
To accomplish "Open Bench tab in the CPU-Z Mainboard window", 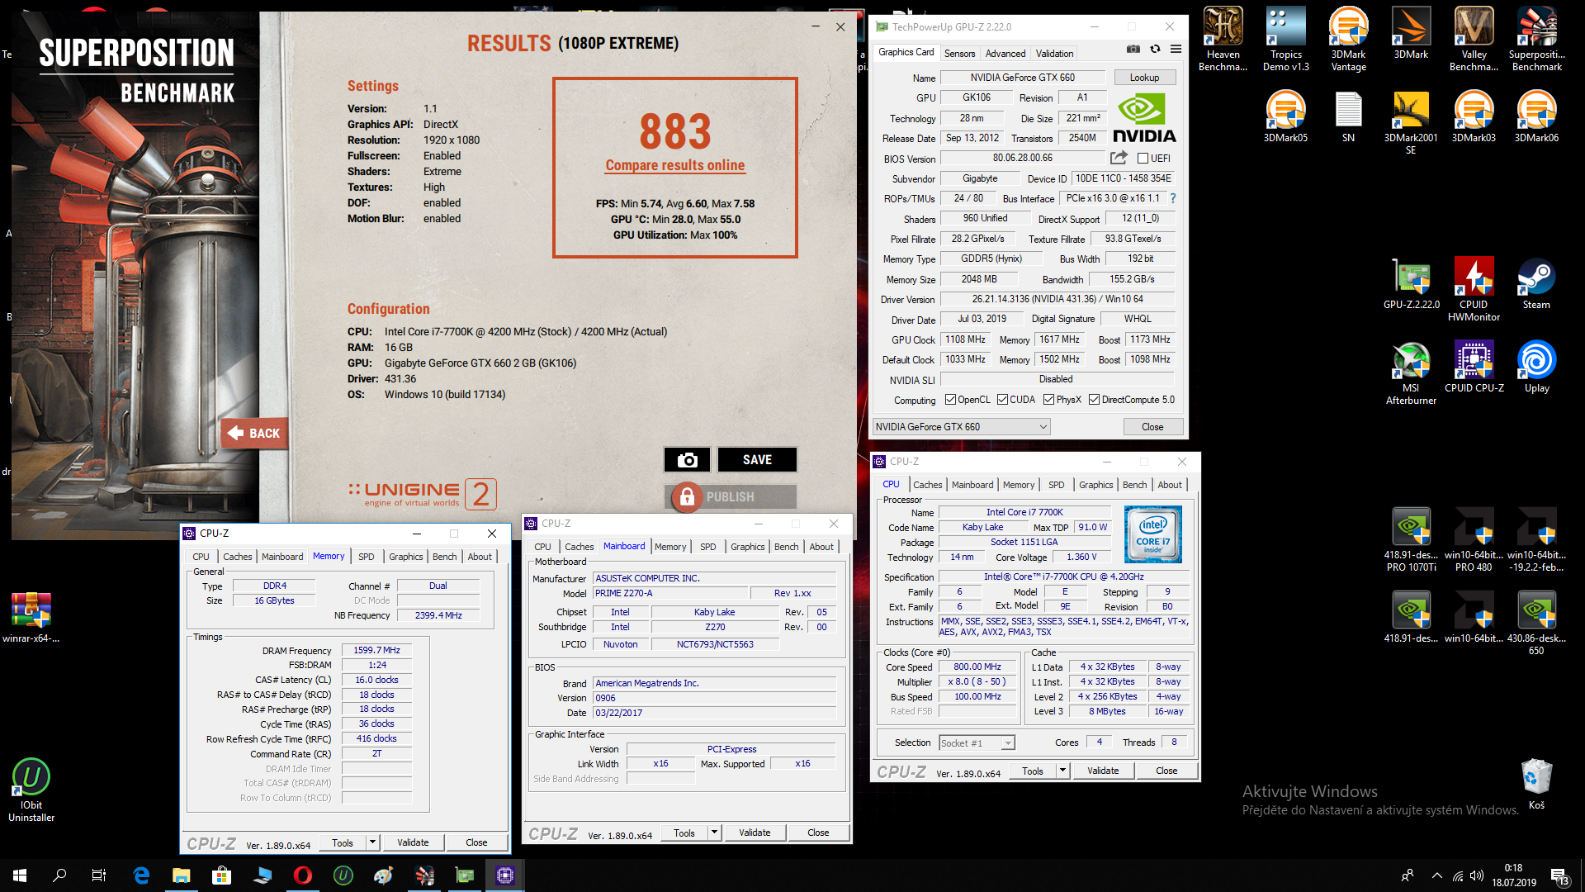I will (x=786, y=547).
